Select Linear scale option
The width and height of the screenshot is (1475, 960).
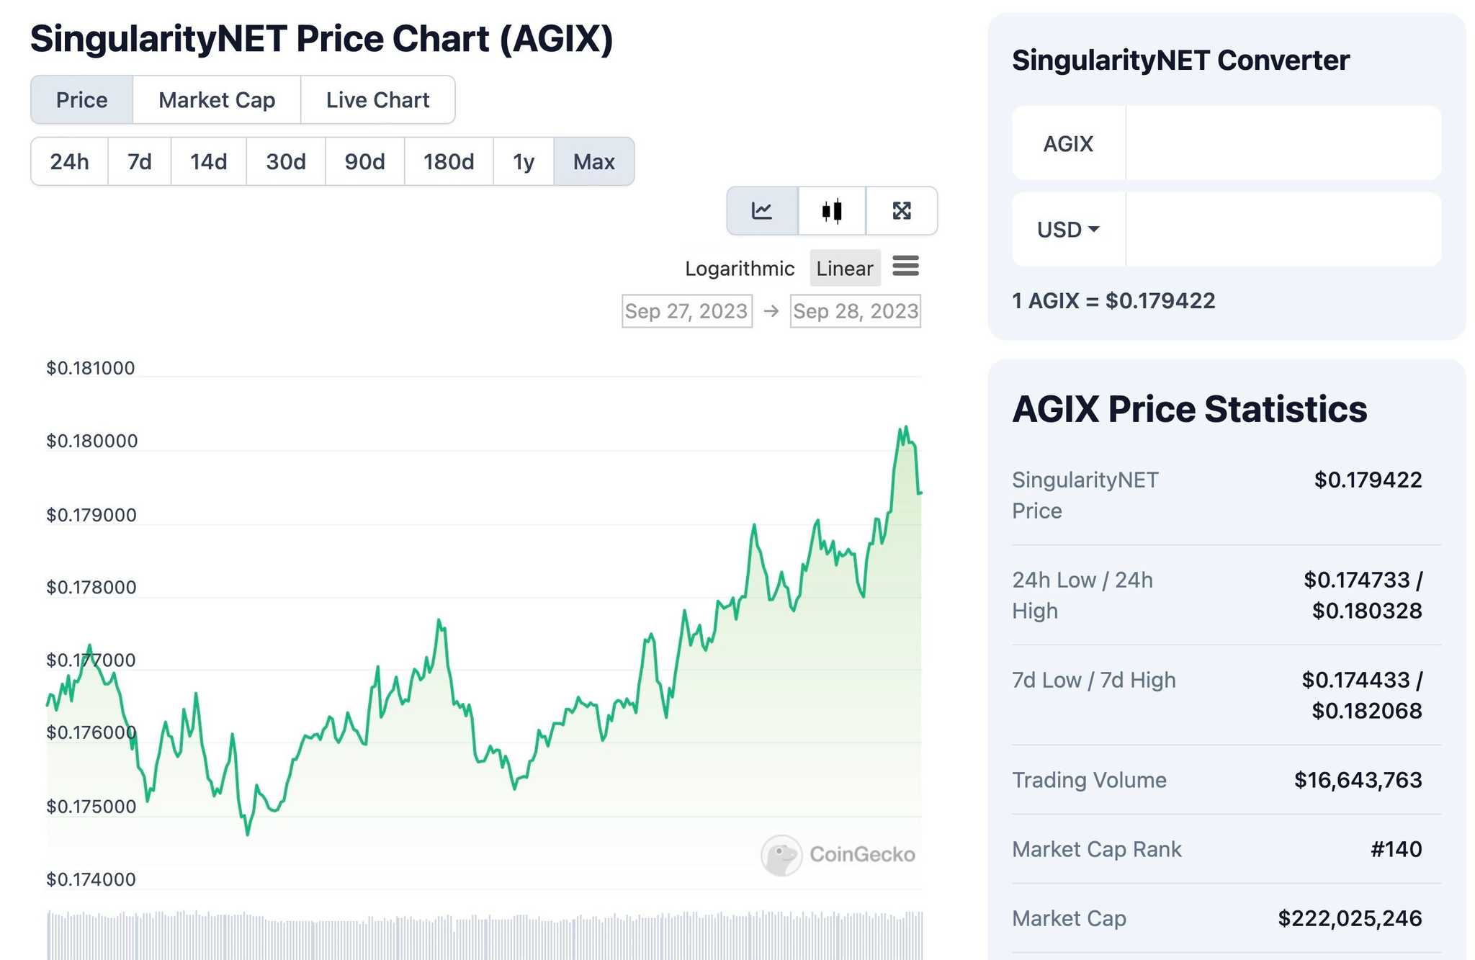[845, 269]
